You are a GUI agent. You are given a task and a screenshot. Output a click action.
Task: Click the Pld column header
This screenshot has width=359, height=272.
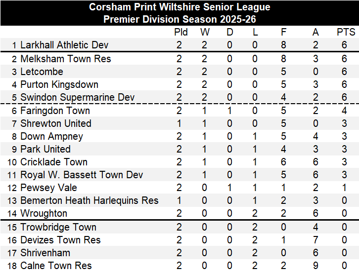[x=181, y=33]
